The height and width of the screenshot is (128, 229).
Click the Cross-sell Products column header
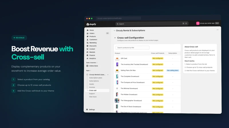click(x=158, y=53)
